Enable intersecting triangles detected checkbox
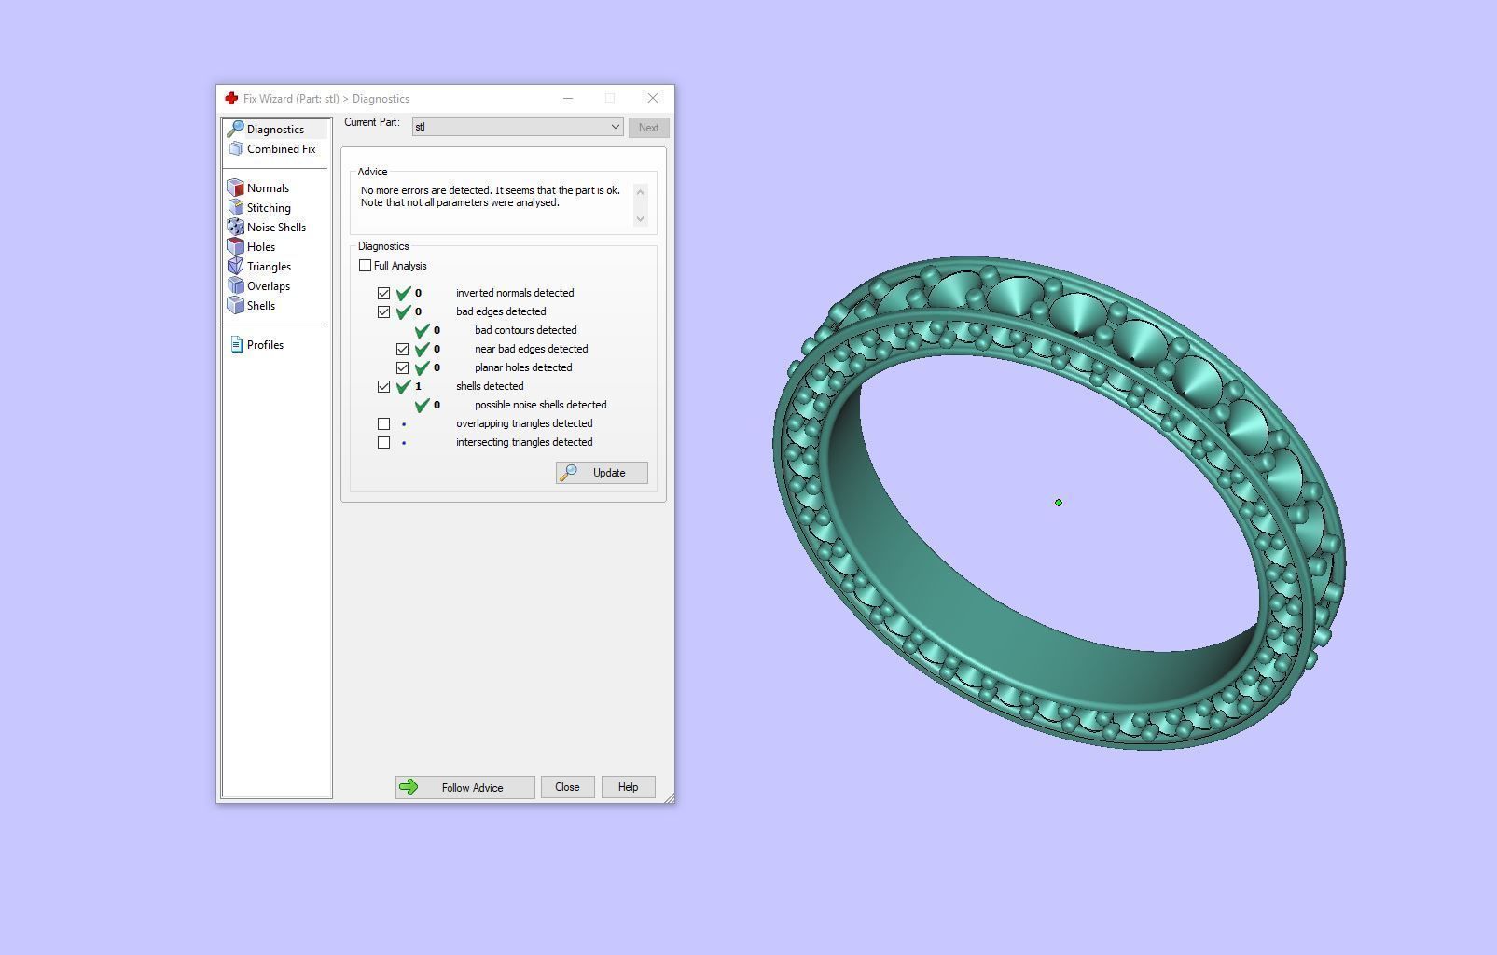The image size is (1497, 955). [383, 442]
